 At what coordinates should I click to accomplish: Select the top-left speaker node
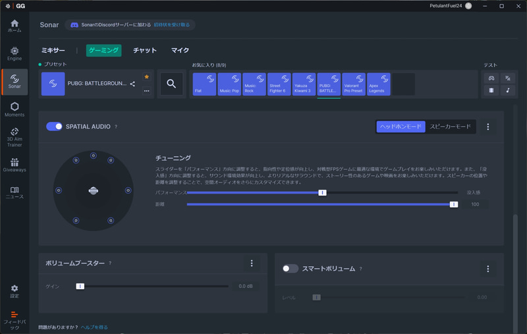point(76,160)
